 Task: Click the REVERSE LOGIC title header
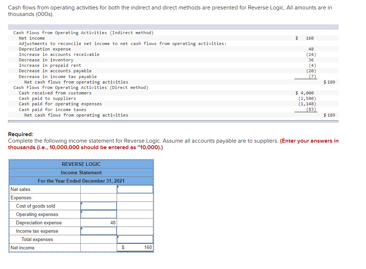point(81,164)
